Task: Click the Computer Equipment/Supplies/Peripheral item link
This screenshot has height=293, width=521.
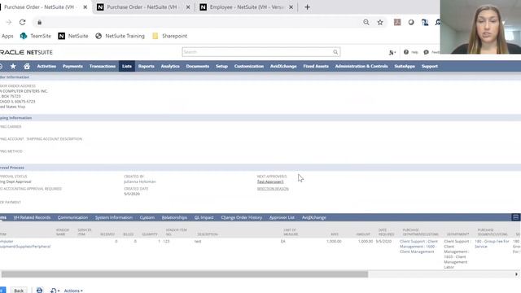Action: click(x=25, y=244)
